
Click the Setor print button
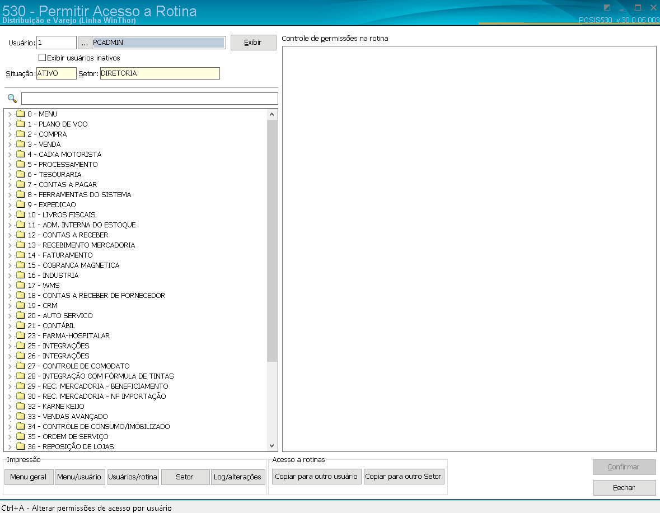click(x=184, y=477)
